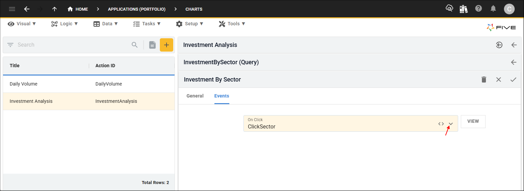Click the back arrow in top bar

(27, 9)
